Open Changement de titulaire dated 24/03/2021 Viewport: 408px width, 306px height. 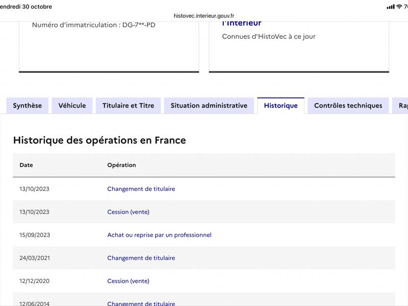click(141, 258)
